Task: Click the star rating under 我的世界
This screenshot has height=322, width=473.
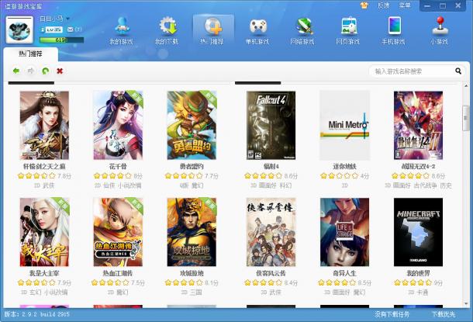Action: coord(413,282)
